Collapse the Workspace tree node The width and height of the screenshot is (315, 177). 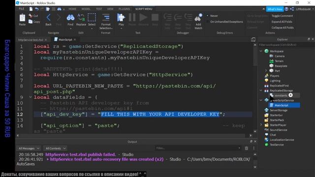click(261, 51)
